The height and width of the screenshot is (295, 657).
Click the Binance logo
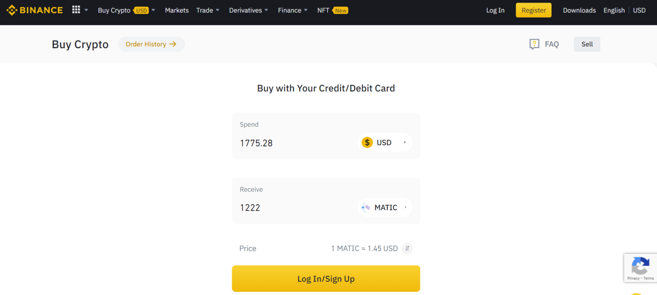(x=34, y=10)
